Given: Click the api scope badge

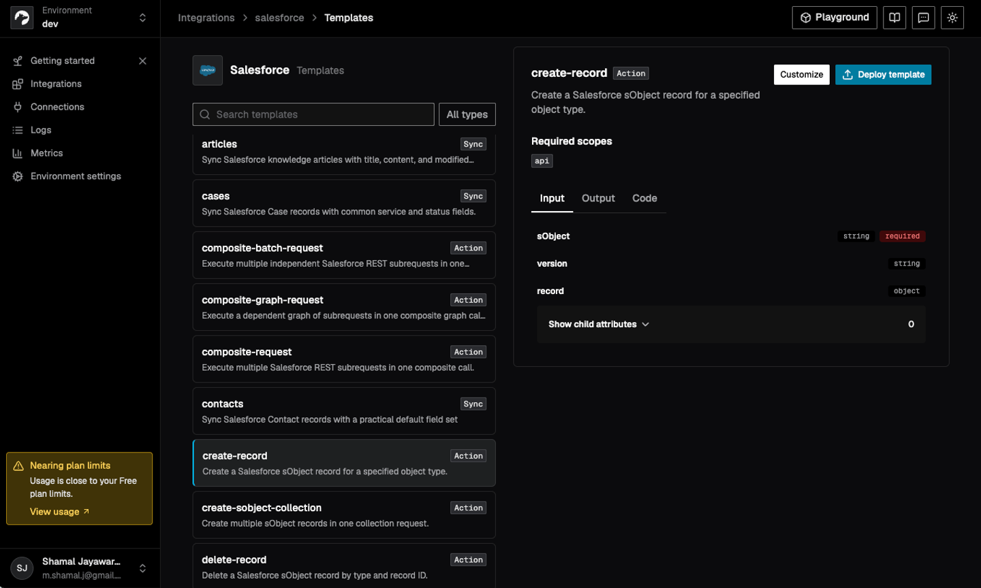Looking at the screenshot, I should [542, 161].
